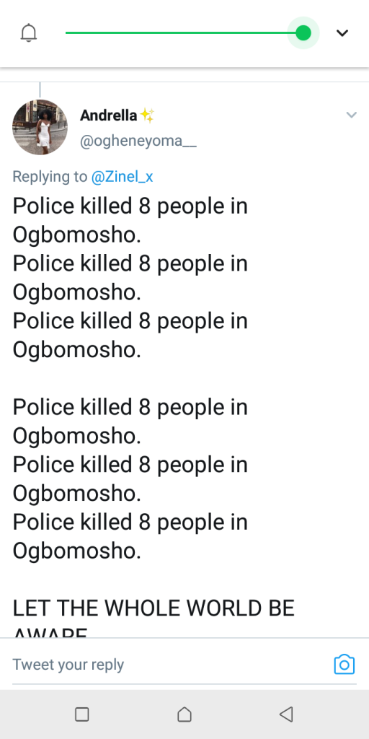This screenshot has width=369, height=739.
Task: Click the thread connector line above avatar
Action: point(40,89)
